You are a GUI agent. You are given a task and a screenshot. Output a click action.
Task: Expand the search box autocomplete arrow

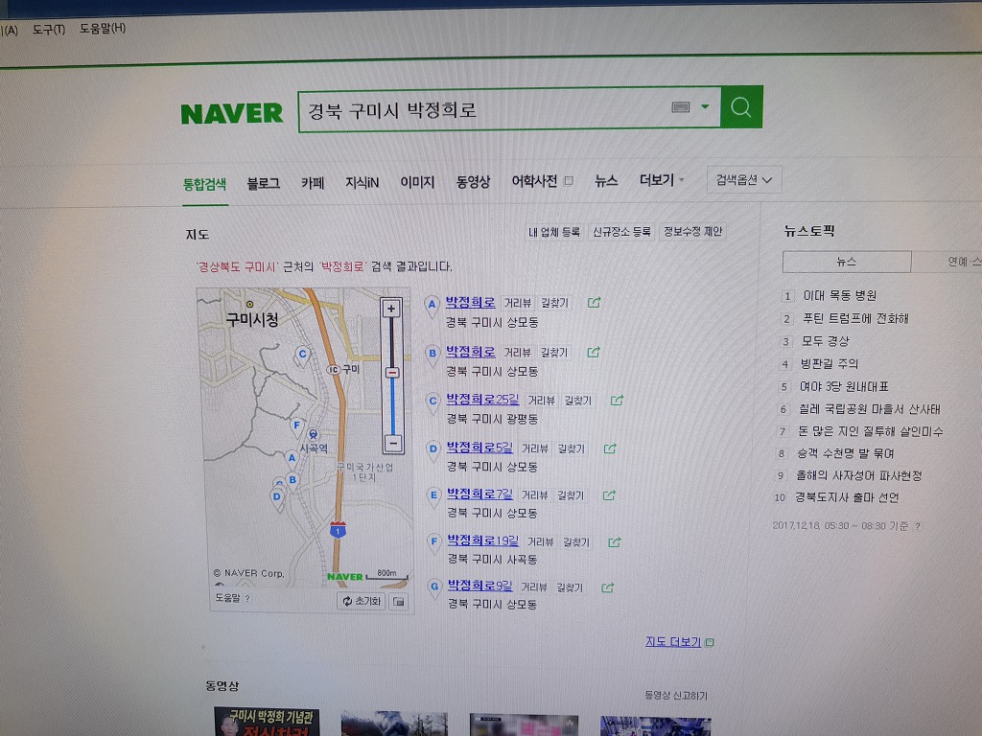pos(705,106)
